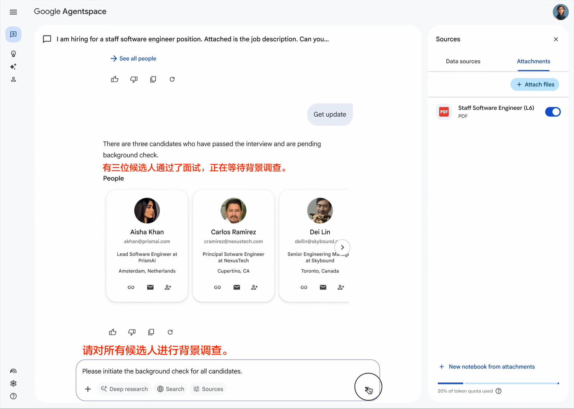Open the lightbulb ideas sidebar icon
This screenshot has height=409, width=574.
13,54
